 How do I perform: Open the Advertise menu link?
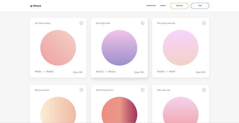[x=151, y=6]
